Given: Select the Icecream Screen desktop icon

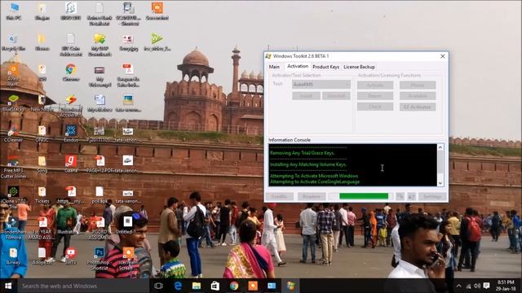Looking at the screenshot, I should point(128,259).
